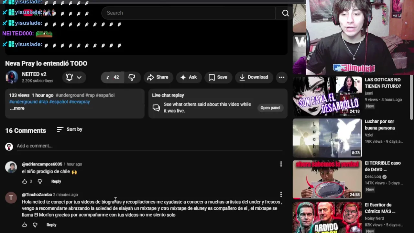Click the video title 'Neva Pray lo entendió TODO'

(x=46, y=63)
